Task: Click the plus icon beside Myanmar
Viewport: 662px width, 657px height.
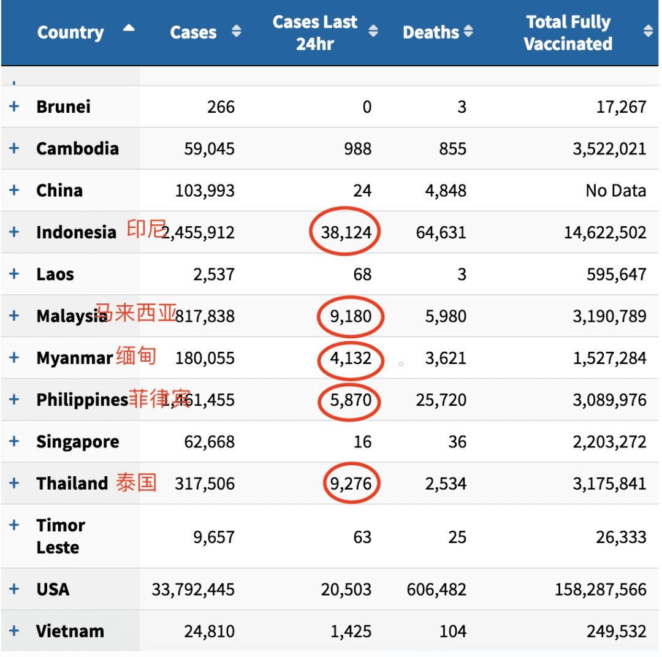Action: click(14, 358)
